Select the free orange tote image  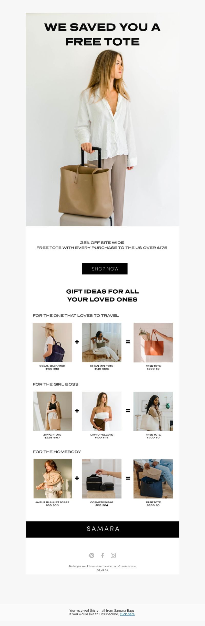[153, 343]
